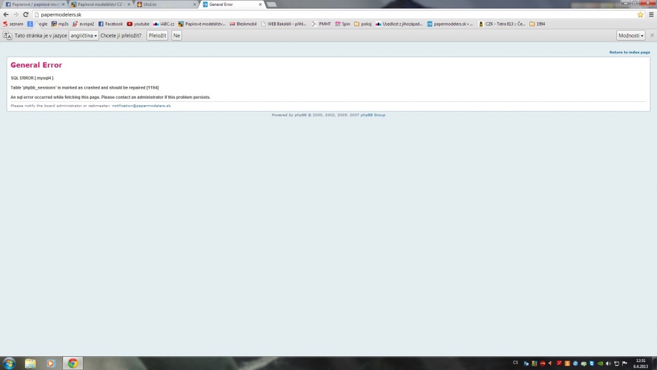
Task: Click the SQL ERROR [ mysql4 ] text
Action: click(32, 78)
